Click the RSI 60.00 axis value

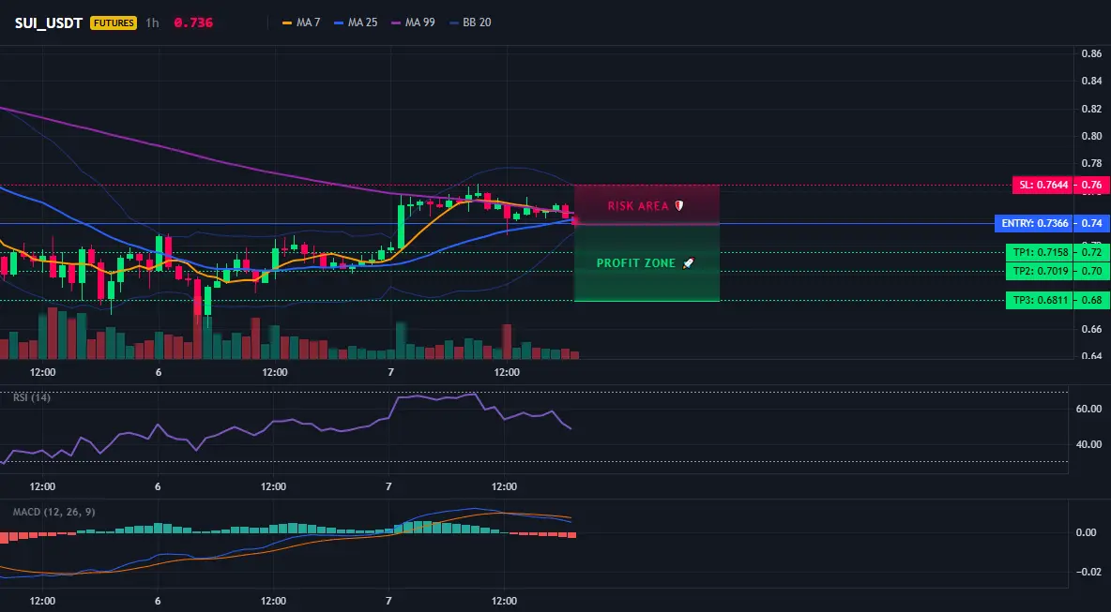click(1089, 409)
